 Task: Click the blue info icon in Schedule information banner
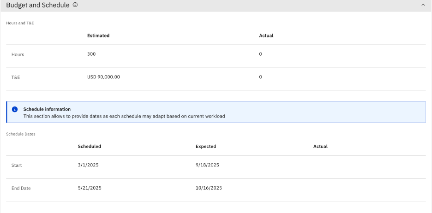tap(15, 109)
